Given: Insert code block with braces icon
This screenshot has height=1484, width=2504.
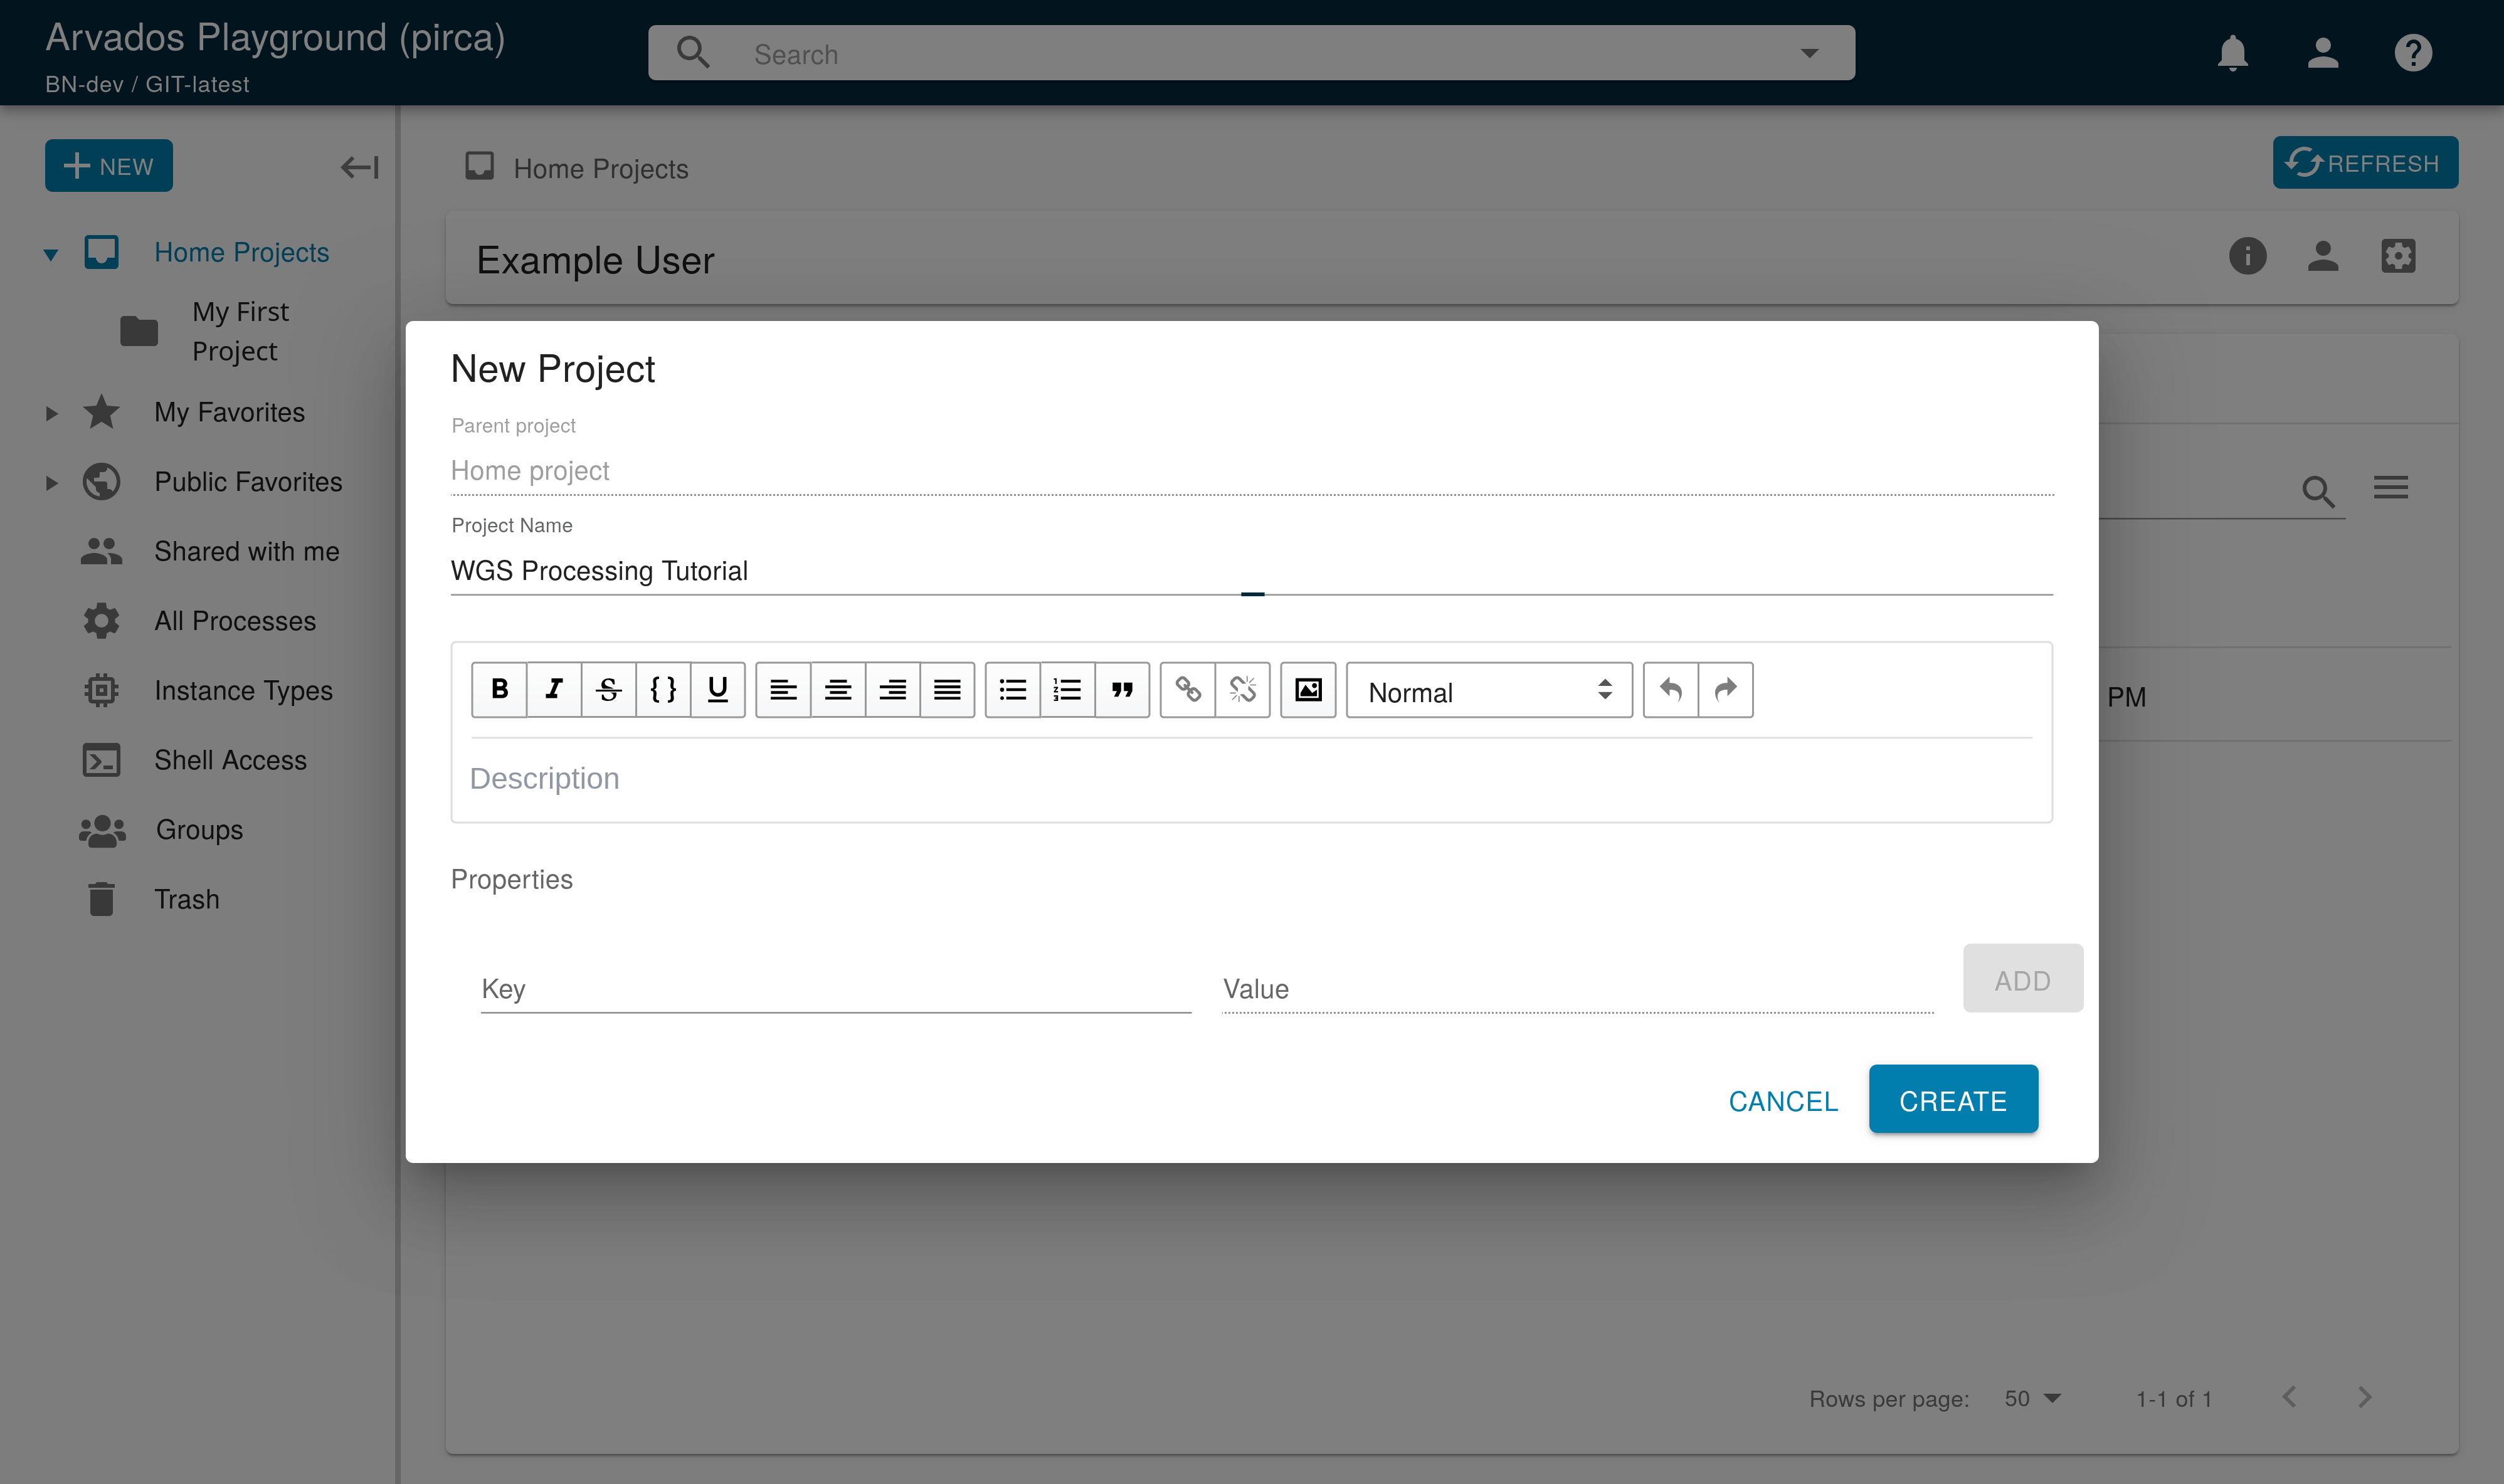Looking at the screenshot, I should coord(663,689).
